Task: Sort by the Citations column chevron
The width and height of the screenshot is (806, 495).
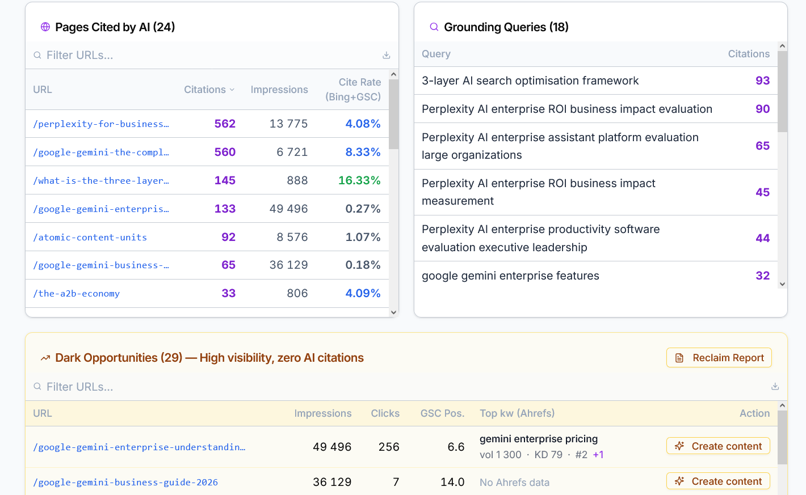Action: [232, 90]
